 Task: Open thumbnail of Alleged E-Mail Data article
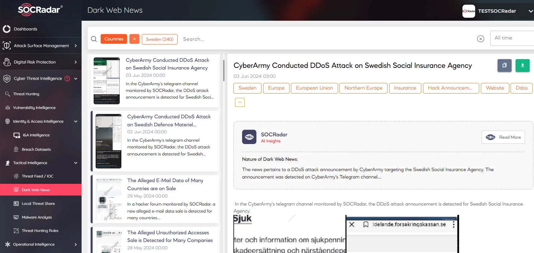point(109,199)
